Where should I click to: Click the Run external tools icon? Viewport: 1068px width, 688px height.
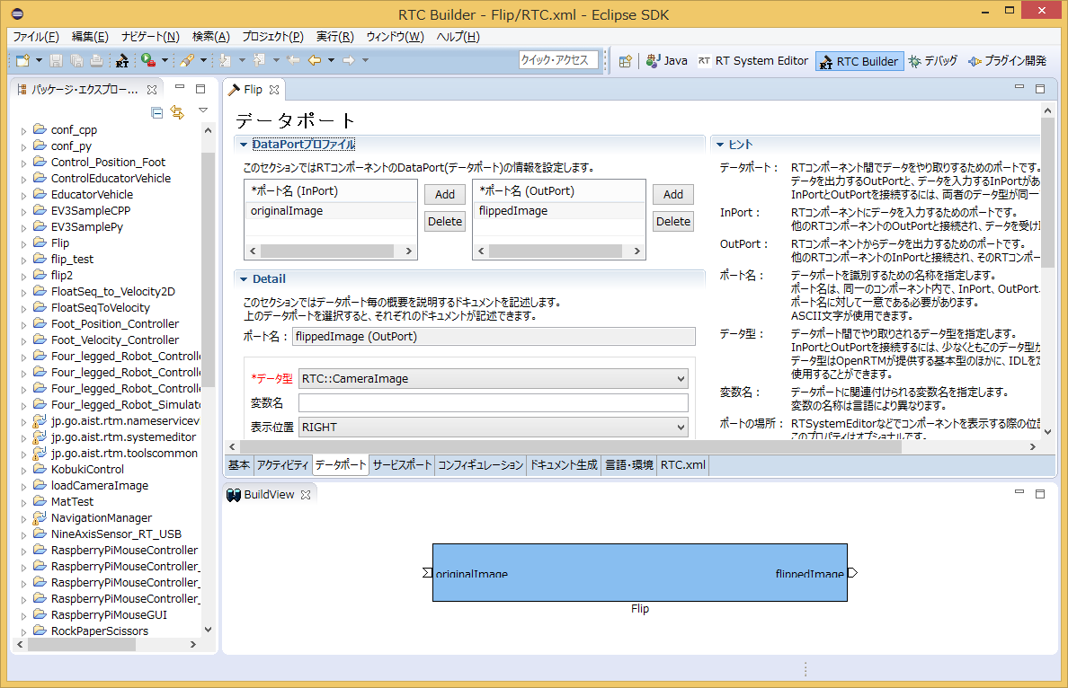[x=147, y=60]
